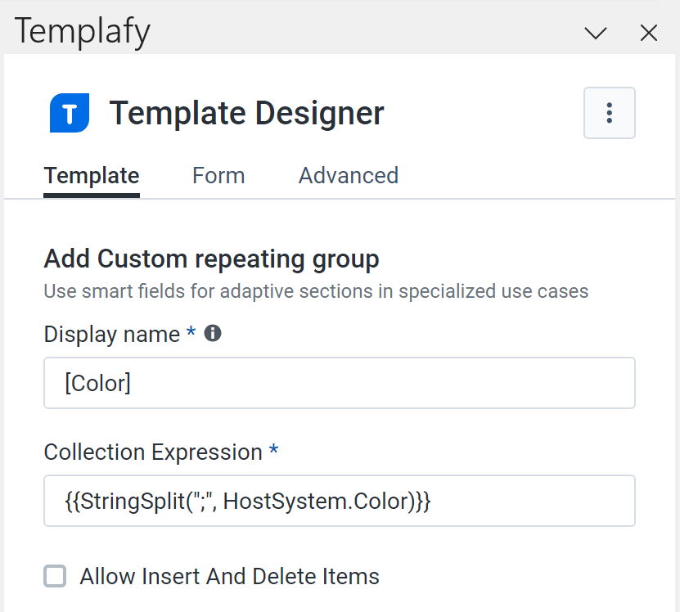Go to the Advanced tab
Viewport: 680px width, 612px height.
click(x=348, y=176)
